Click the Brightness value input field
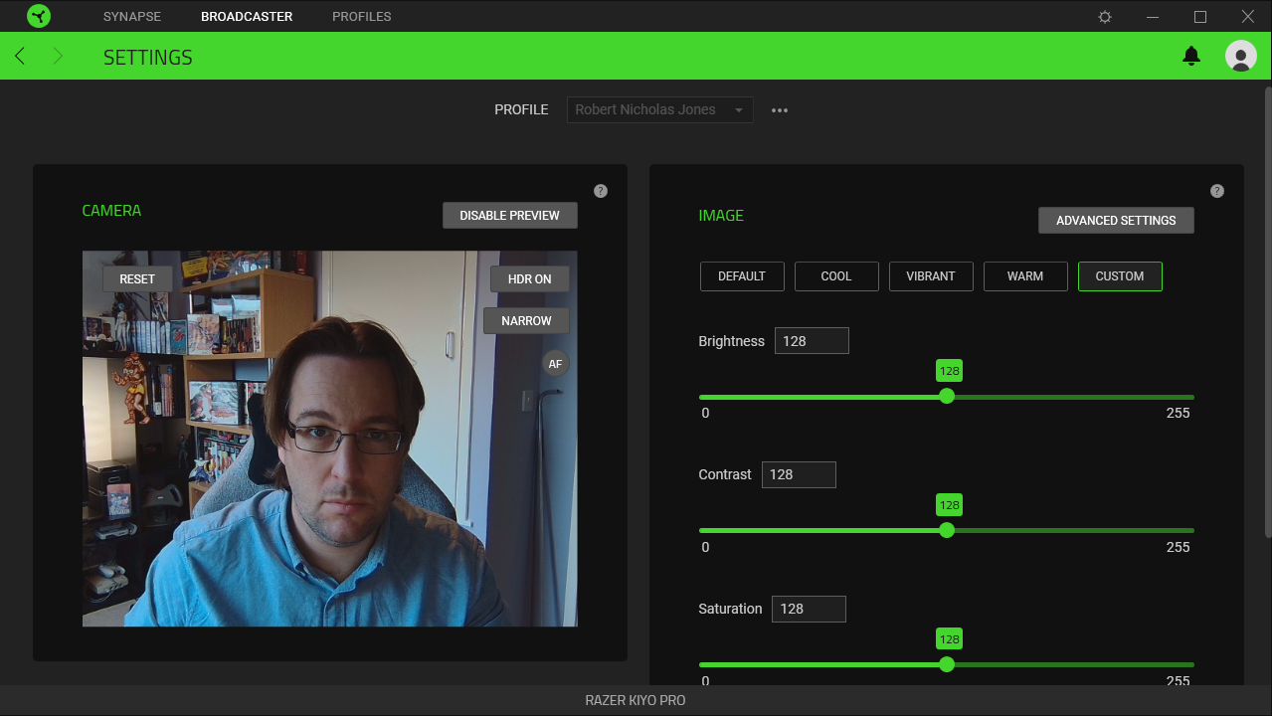 point(812,341)
